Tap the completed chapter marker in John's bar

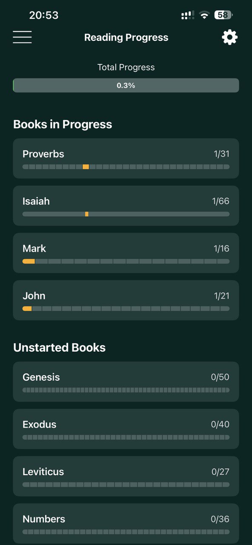point(27,308)
